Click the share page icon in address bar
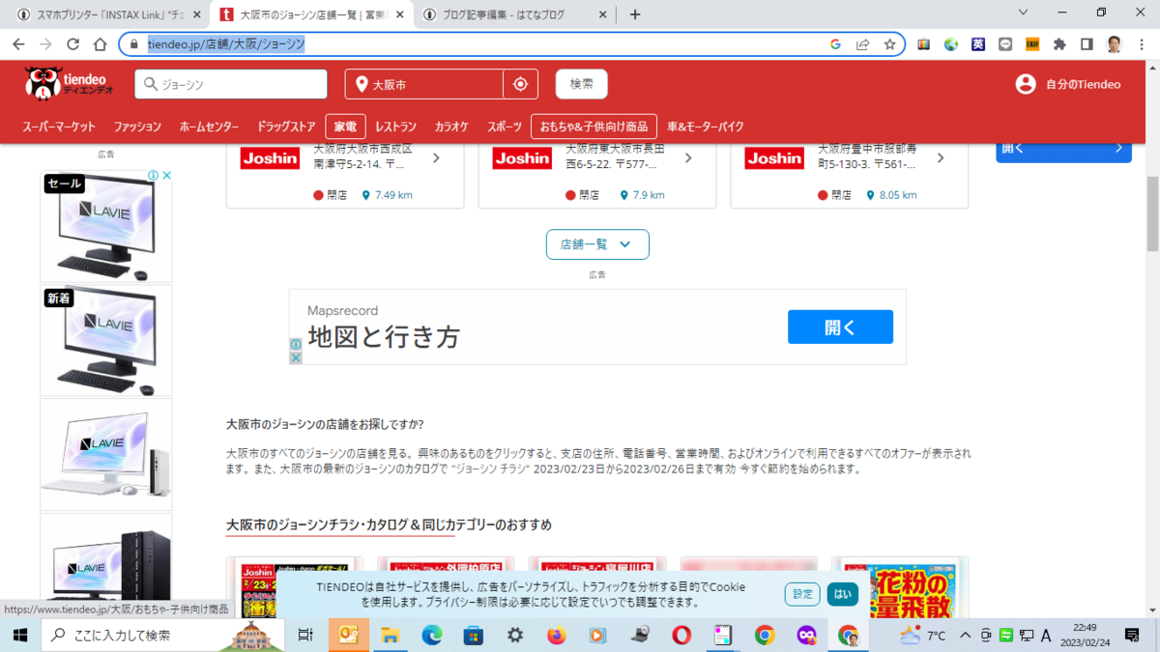 (x=862, y=44)
